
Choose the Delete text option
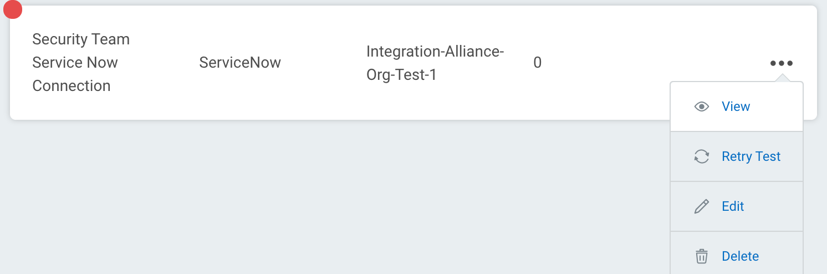click(740, 256)
